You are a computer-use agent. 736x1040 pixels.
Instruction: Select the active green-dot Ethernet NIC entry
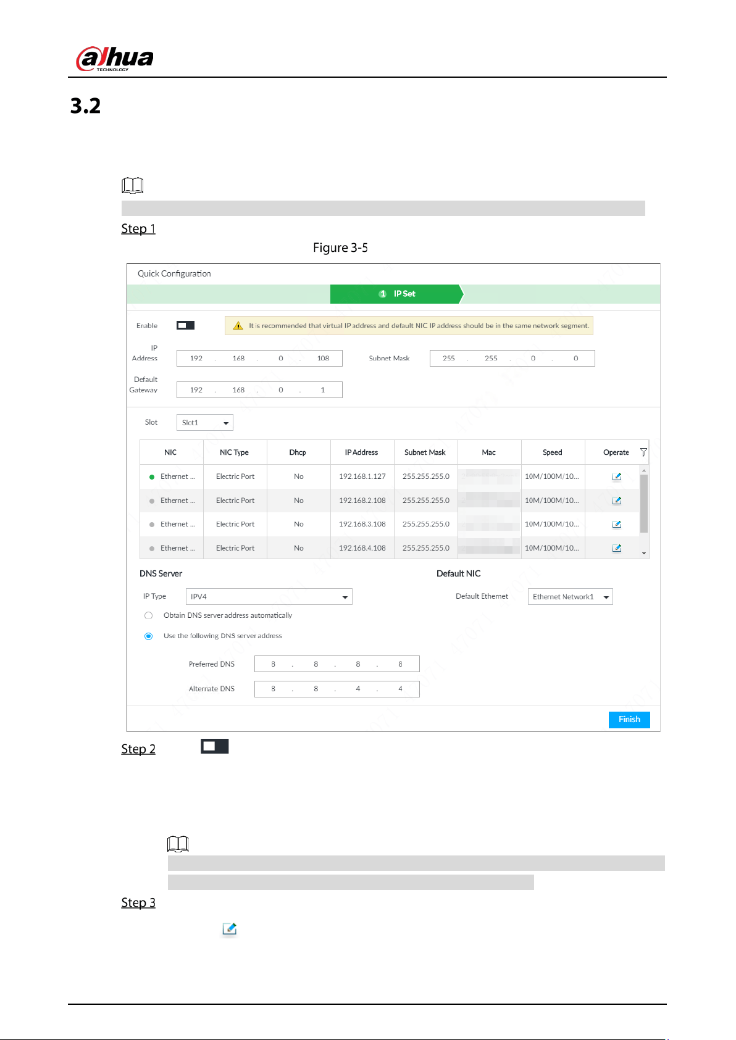(x=172, y=476)
